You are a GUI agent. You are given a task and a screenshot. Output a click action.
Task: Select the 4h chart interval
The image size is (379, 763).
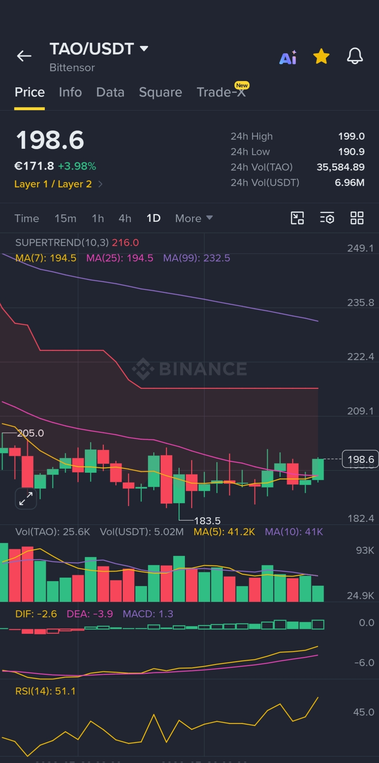coord(125,218)
